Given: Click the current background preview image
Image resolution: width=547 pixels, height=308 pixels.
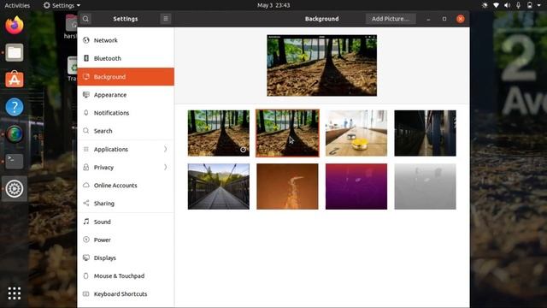Looking at the screenshot, I should (x=321, y=65).
